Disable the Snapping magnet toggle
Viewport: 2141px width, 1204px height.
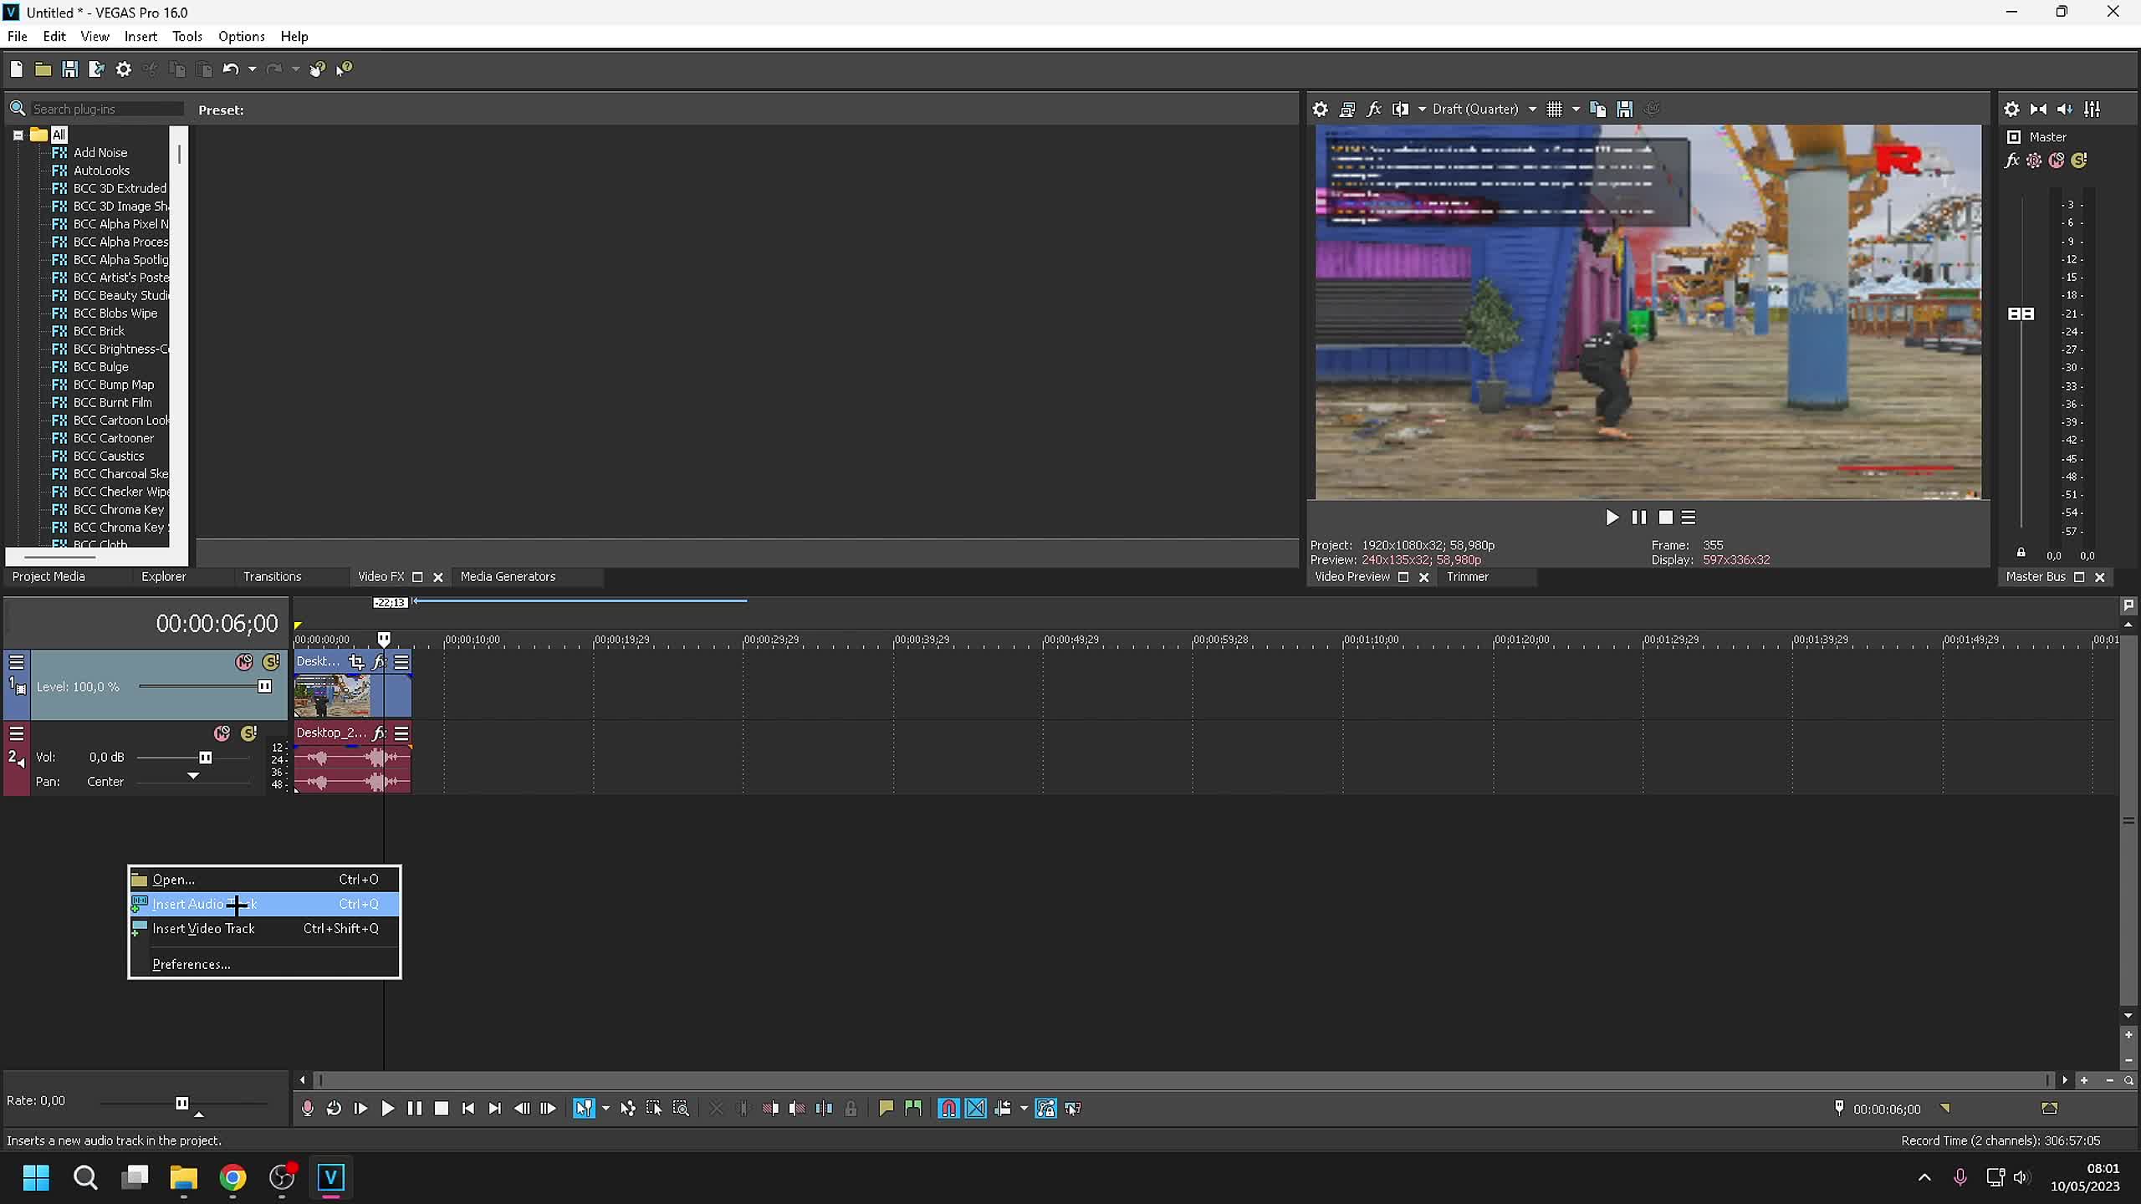coord(948,1108)
